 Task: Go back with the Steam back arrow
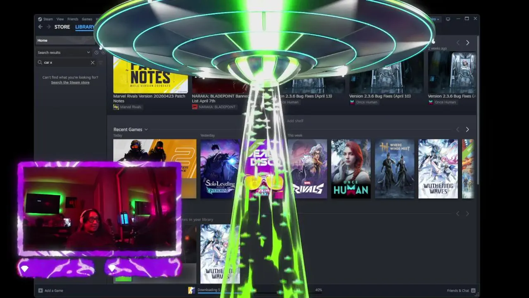click(x=40, y=27)
